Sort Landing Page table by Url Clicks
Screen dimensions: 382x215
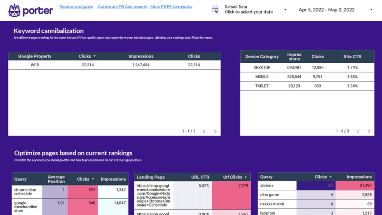[235, 177]
